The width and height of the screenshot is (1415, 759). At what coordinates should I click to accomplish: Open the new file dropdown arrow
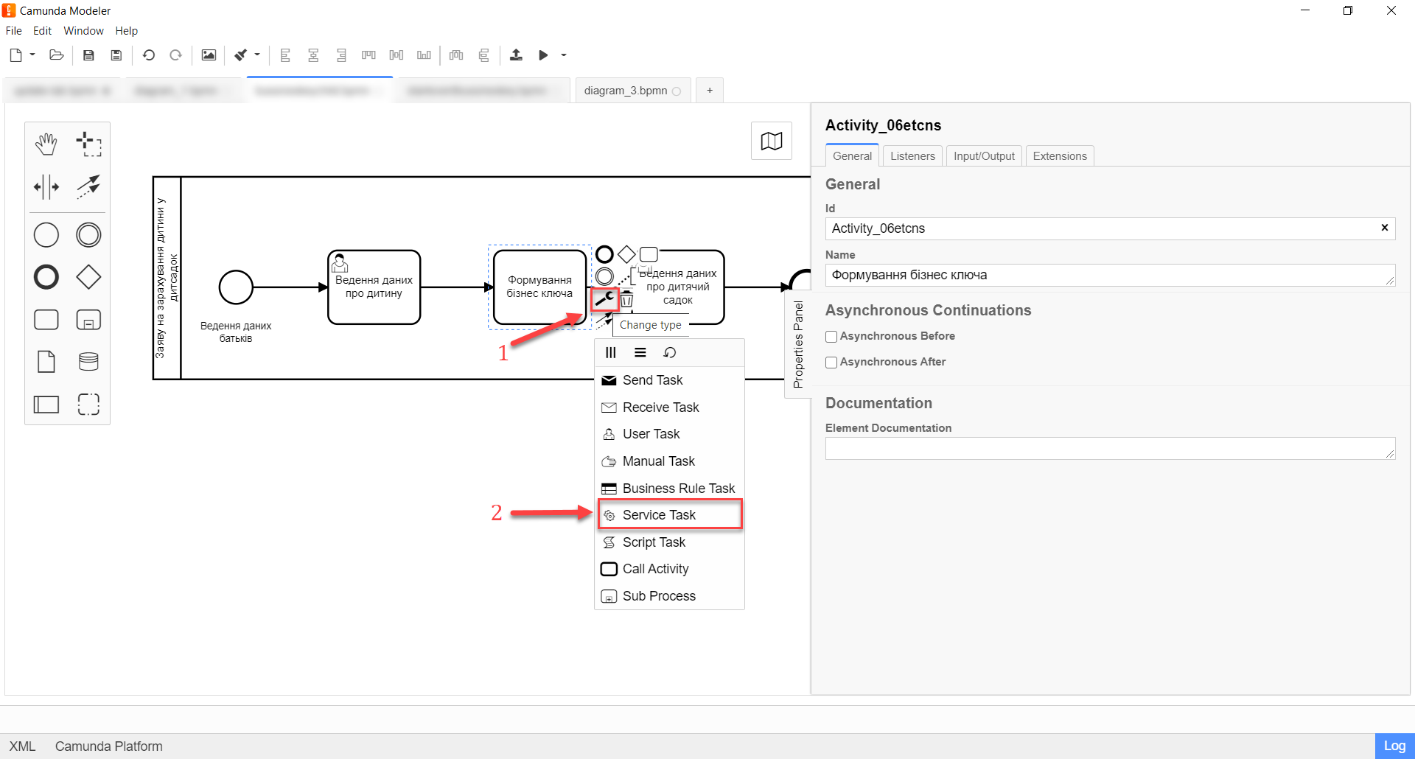click(x=32, y=55)
